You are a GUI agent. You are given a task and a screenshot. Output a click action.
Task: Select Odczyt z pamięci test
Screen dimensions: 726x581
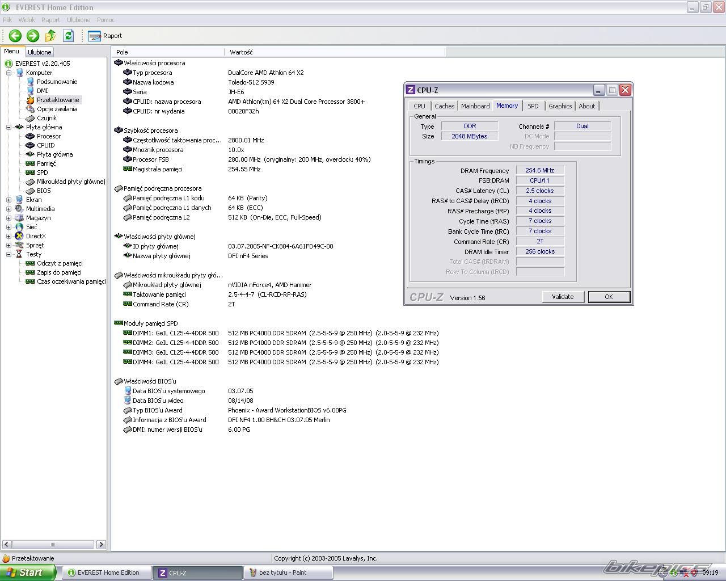[60, 263]
